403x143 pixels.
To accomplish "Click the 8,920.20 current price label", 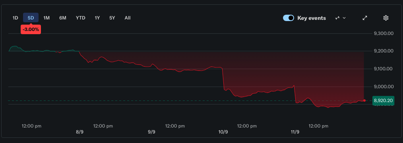I will pos(383,100).
